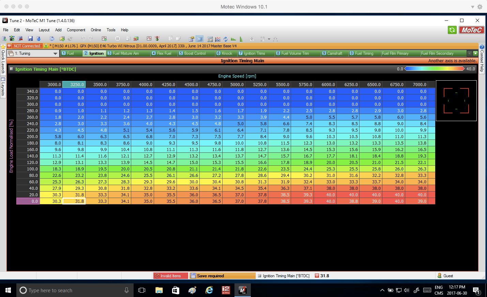Click the blue floppy disk Save icon
487x297 pixels.
pyautogui.click(x=30, y=39)
